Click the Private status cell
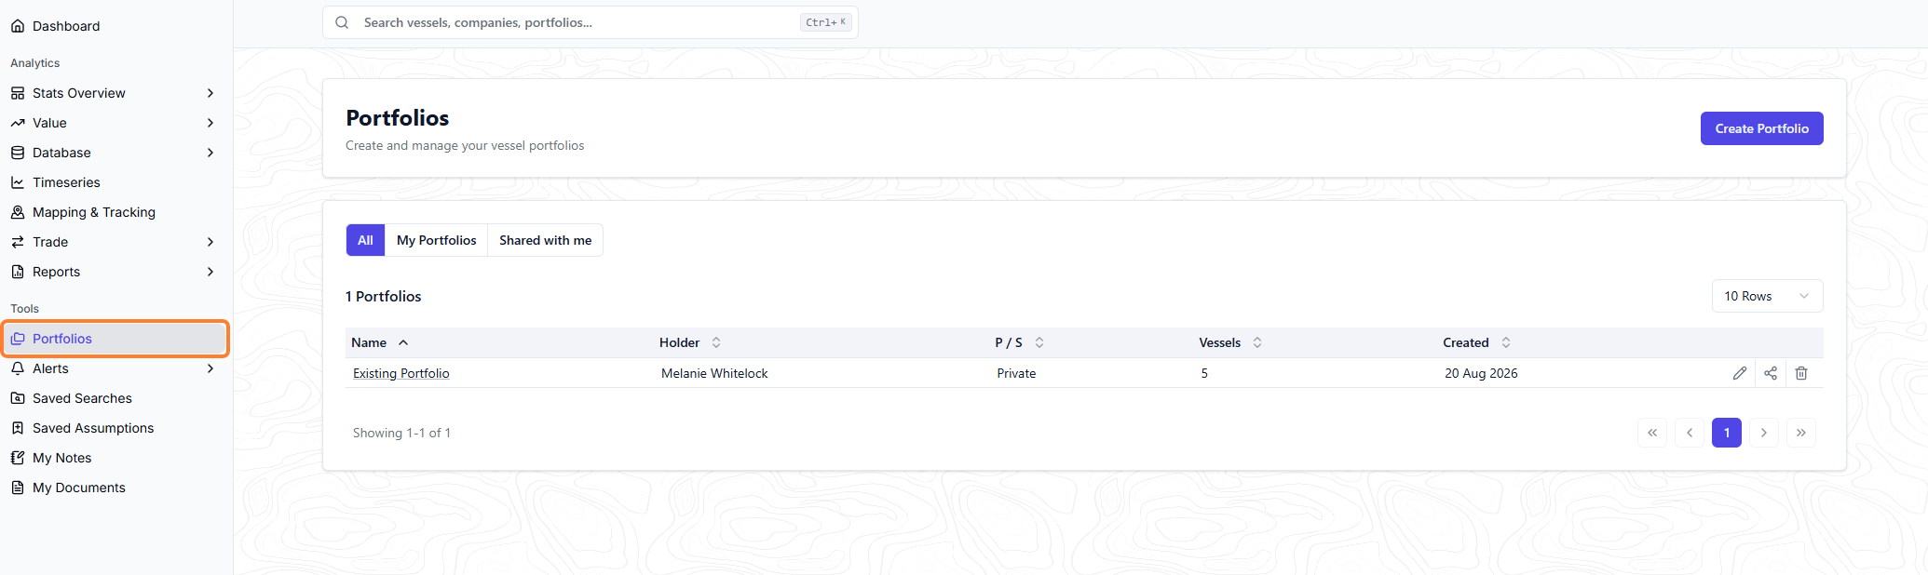 tap(1016, 373)
